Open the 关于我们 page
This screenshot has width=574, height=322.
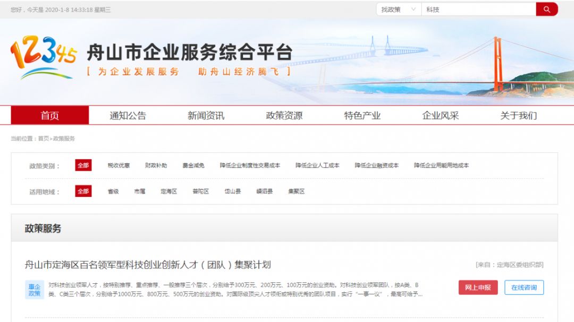click(x=518, y=115)
